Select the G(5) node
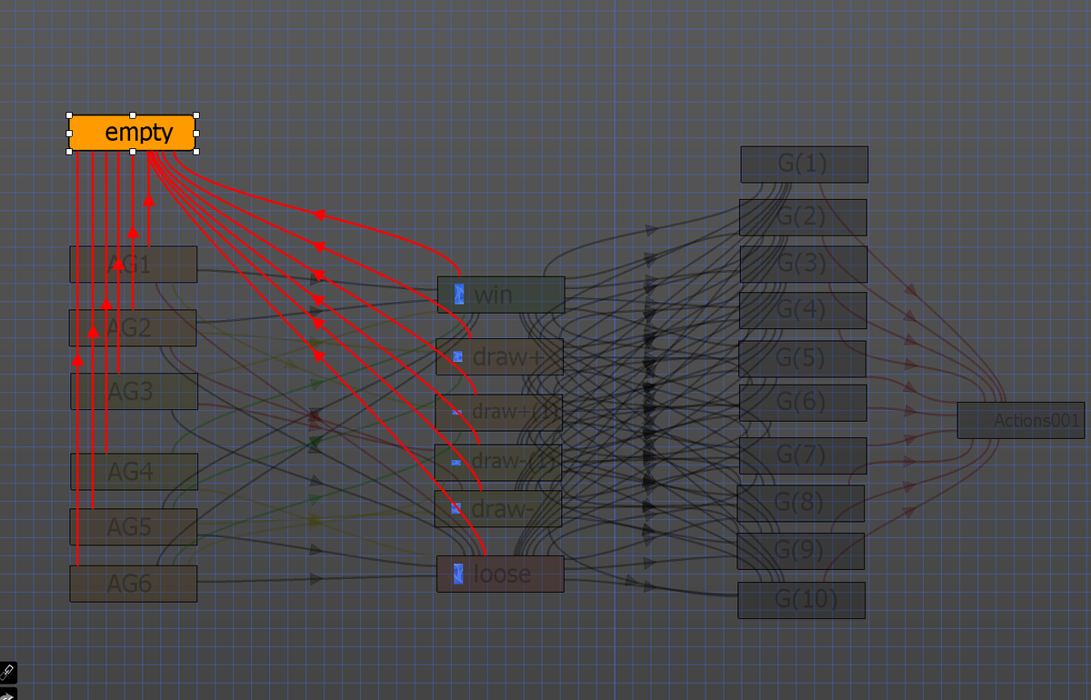The height and width of the screenshot is (700, 1091). 802,359
